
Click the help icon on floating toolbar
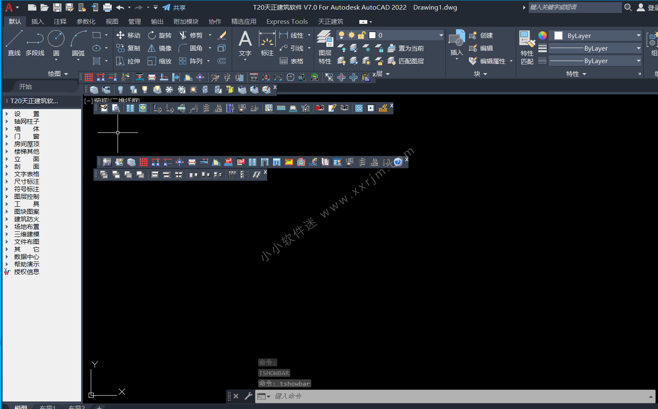(398, 162)
